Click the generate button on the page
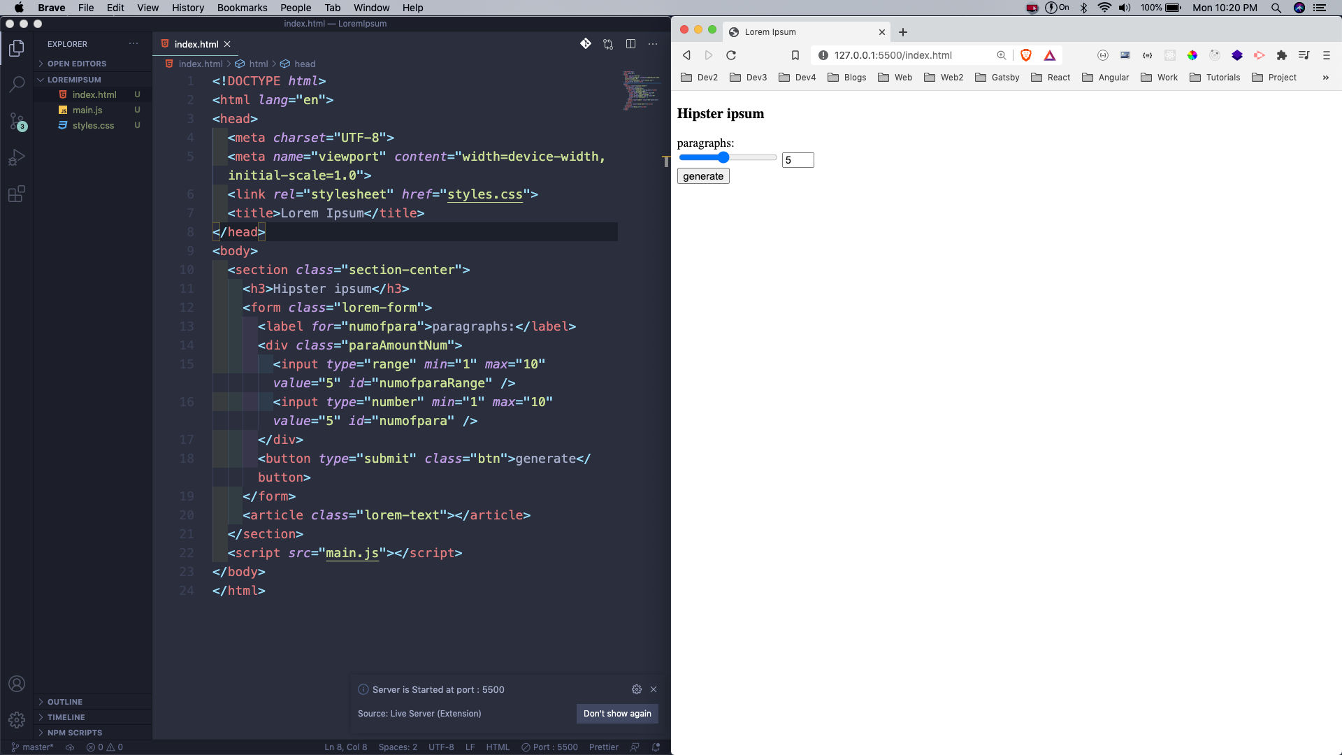Viewport: 1342px width, 755px height. (703, 176)
